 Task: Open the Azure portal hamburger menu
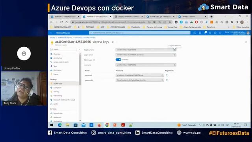click(51, 33)
